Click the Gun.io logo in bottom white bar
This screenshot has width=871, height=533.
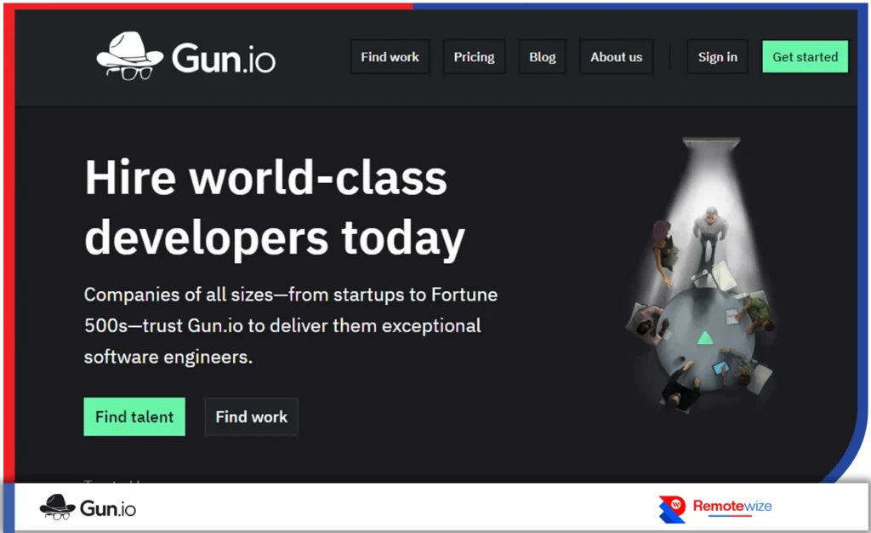tap(88, 507)
